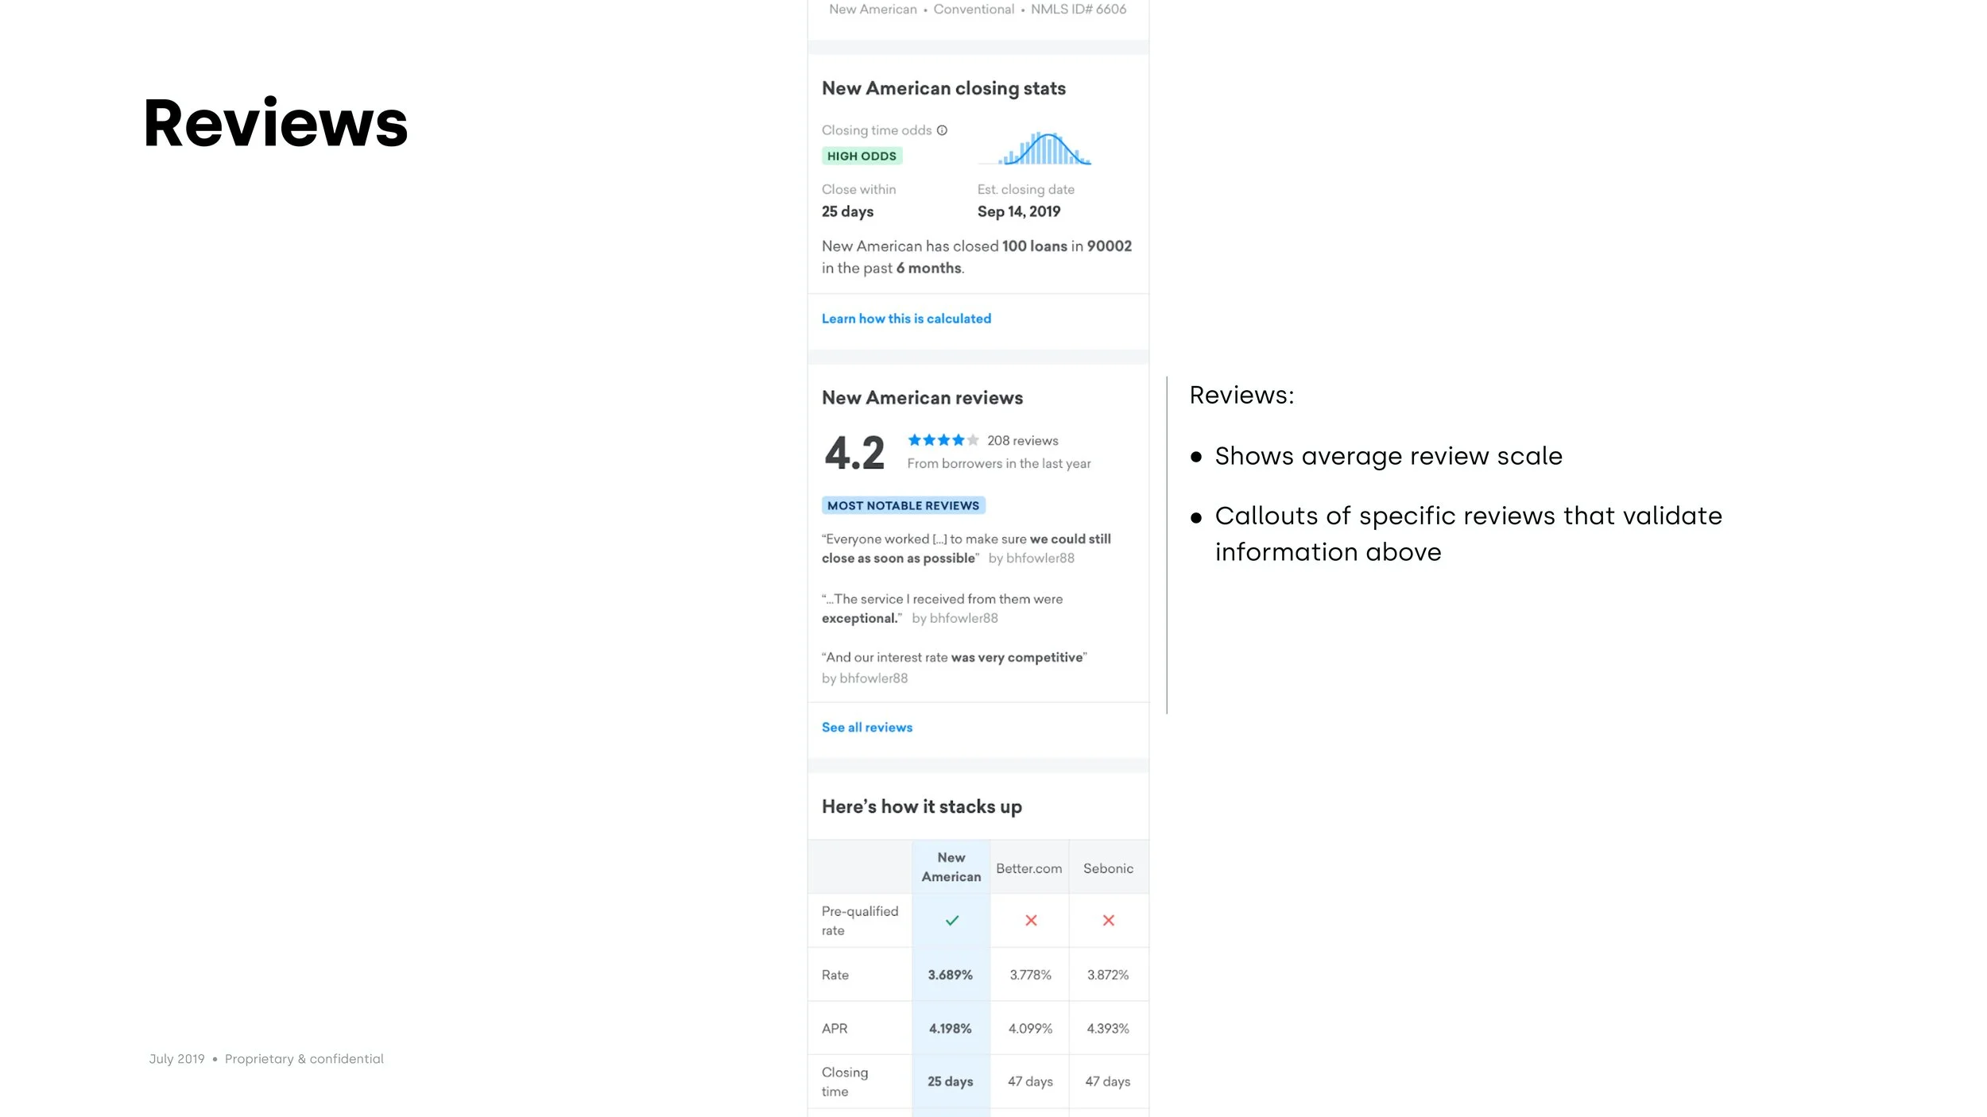
Task: Click Sebonic's '47 days' closing time cell
Action: (x=1108, y=1081)
